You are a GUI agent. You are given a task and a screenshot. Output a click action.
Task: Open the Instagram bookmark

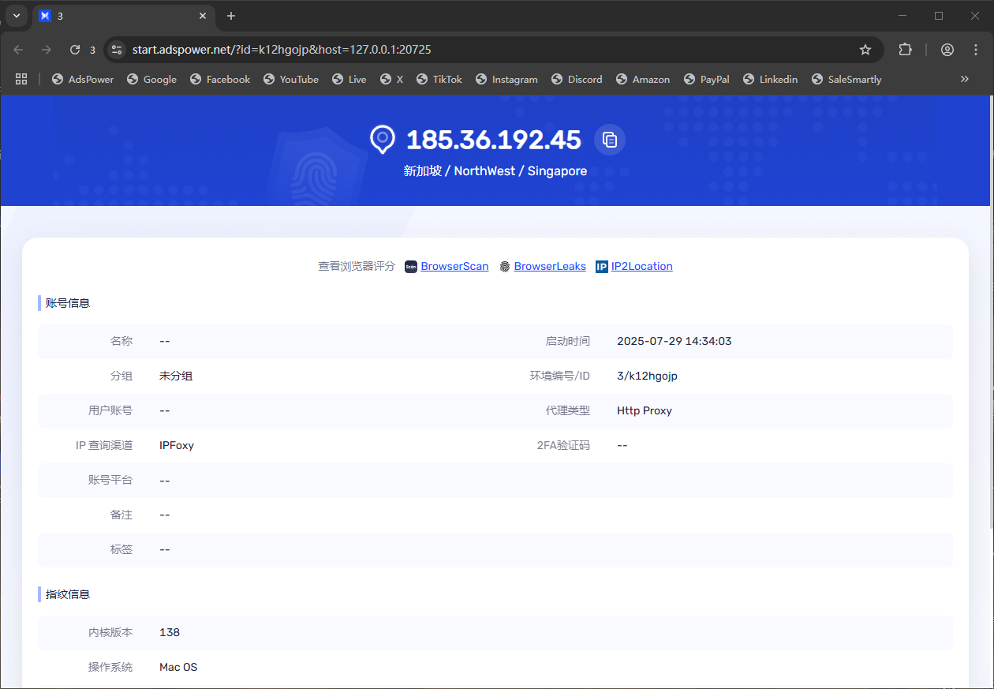tap(506, 79)
